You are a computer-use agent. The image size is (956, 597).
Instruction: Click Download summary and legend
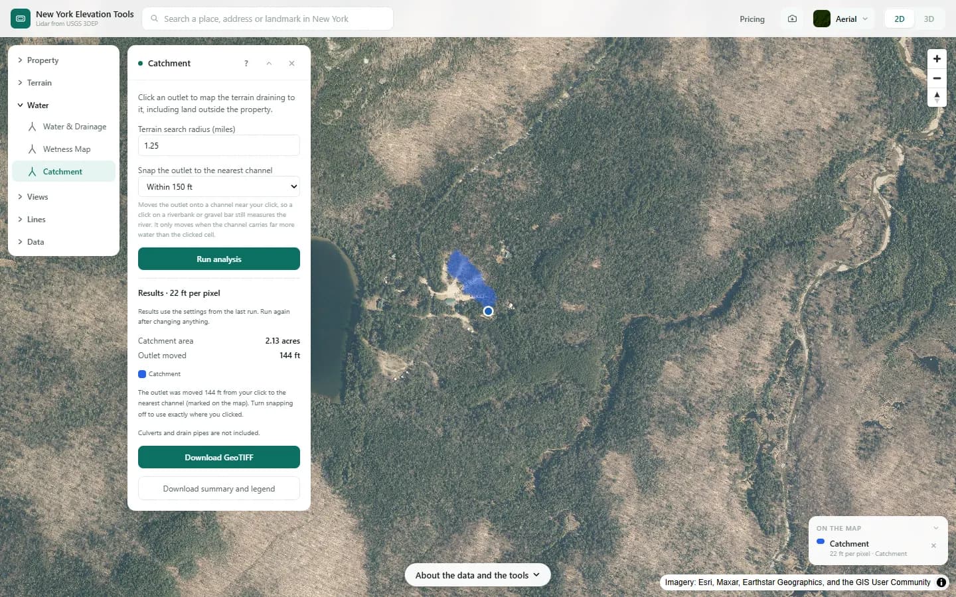[x=219, y=488]
